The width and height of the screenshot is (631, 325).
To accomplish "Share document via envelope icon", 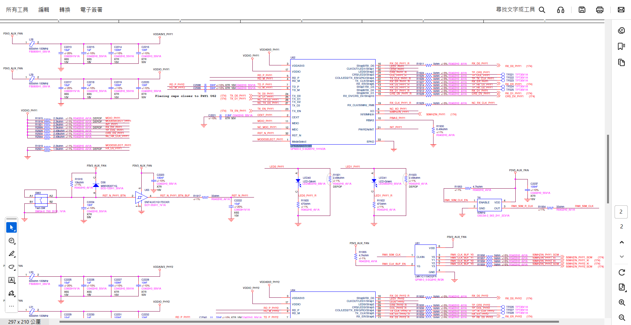I will click(621, 10).
